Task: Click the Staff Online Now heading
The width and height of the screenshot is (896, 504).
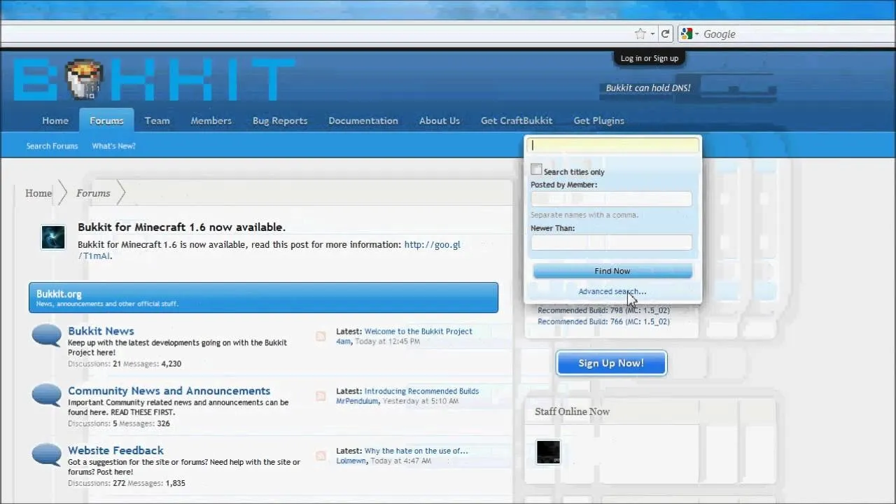Action: (572, 412)
